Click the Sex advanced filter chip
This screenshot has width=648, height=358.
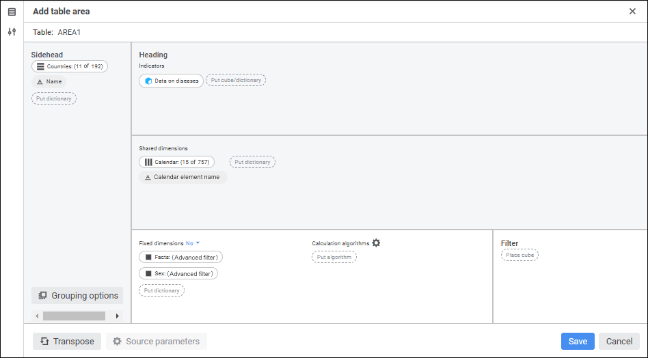click(x=178, y=273)
